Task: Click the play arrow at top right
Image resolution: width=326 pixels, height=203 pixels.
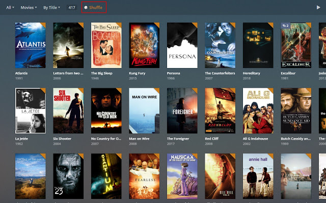Action: coord(318,8)
